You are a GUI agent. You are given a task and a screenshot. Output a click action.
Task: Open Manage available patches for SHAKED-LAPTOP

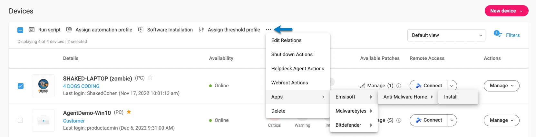tap(376, 86)
